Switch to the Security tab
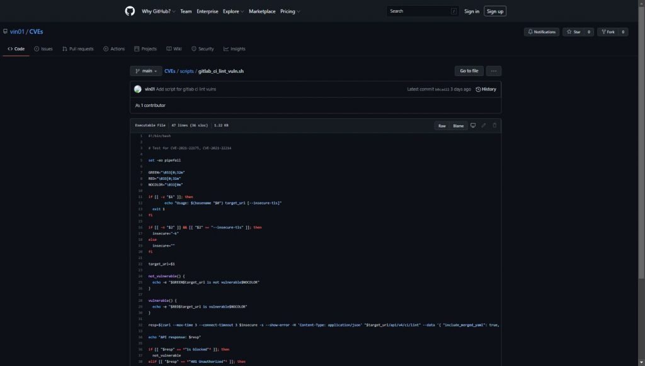645x366 pixels. coord(202,48)
